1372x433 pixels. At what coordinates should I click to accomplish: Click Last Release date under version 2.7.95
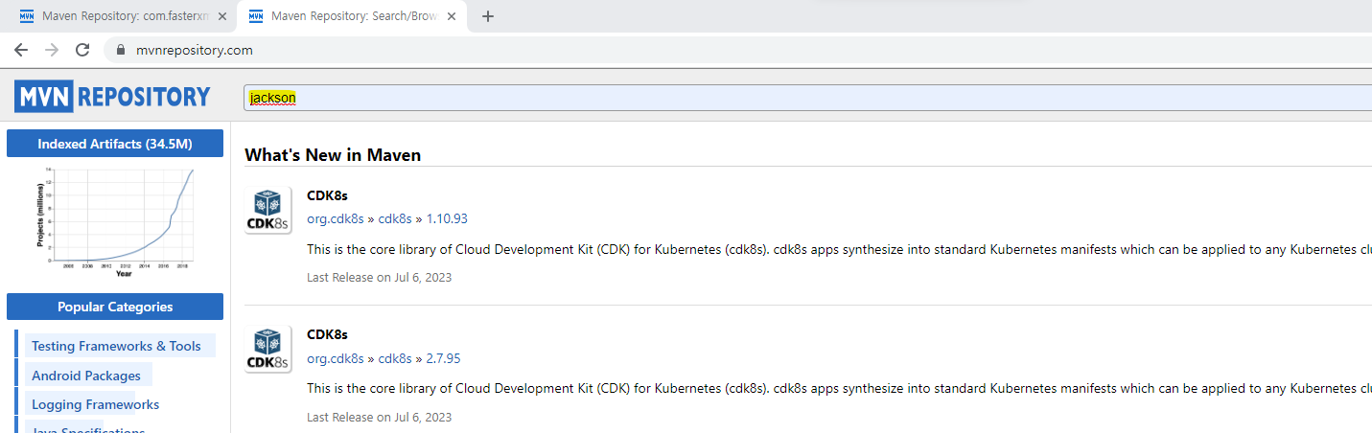coord(379,417)
